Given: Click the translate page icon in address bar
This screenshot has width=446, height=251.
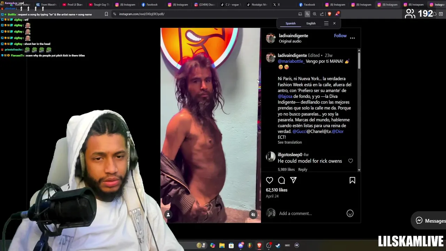Looking at the screenshot, I should (x=307, y=14).
